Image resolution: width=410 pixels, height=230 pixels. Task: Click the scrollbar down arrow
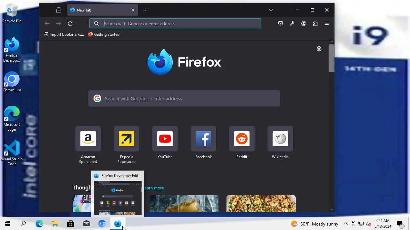click(x=332, y=210)
